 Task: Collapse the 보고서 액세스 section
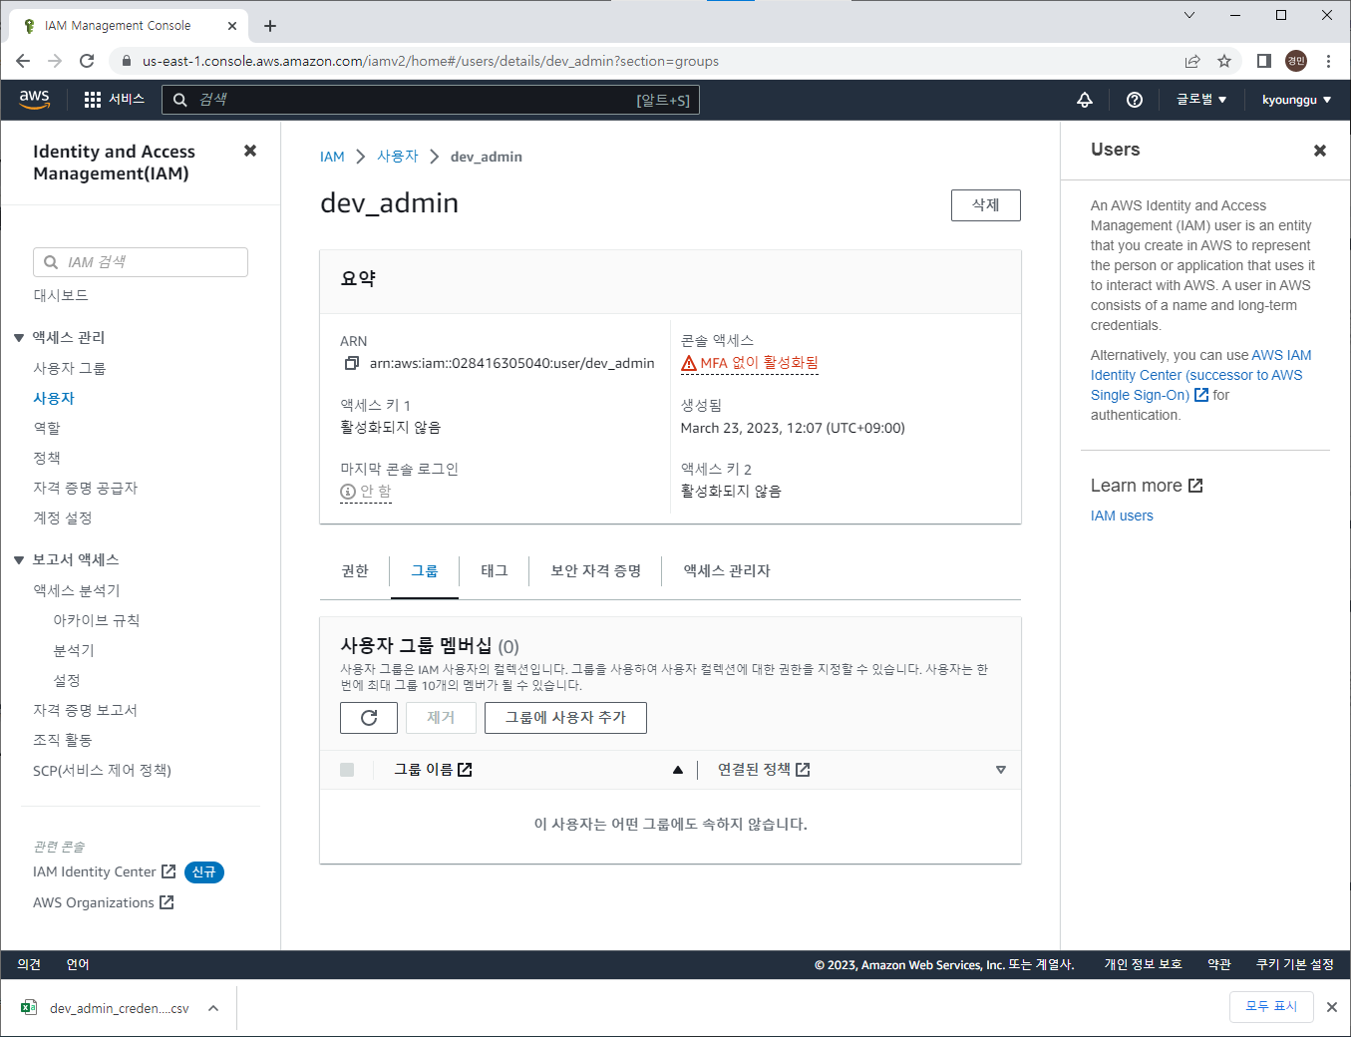(19, 560)
